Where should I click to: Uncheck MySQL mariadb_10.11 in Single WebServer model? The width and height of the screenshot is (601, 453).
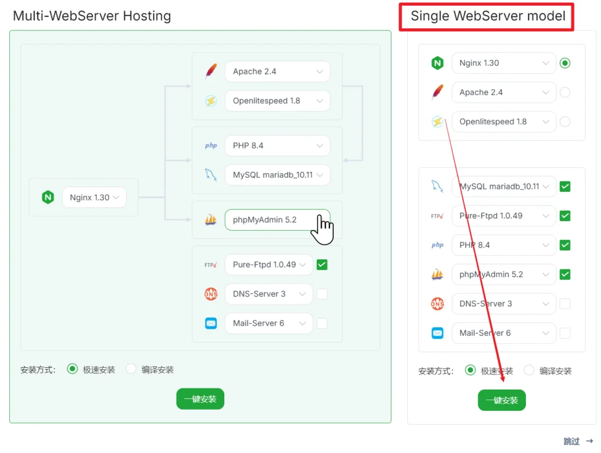[x=565, y=187]
